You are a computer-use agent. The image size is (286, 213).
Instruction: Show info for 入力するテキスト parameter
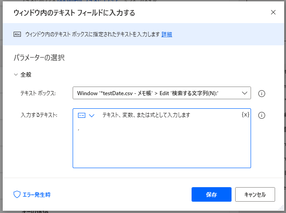261,116
